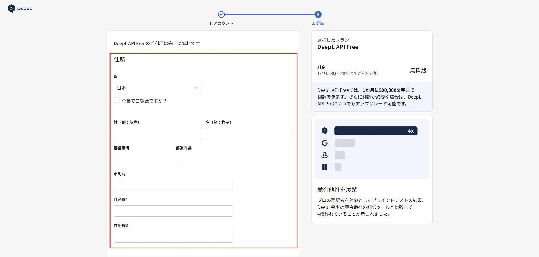539x257 pixels.
Task: Click the DeepL API Free plan title
Action: point(338,47)
